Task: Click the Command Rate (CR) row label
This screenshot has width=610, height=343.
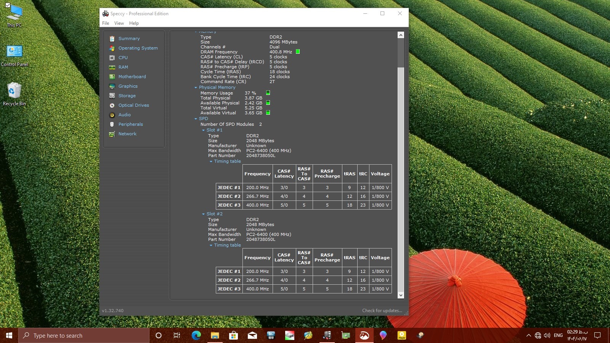Action: 223,82
